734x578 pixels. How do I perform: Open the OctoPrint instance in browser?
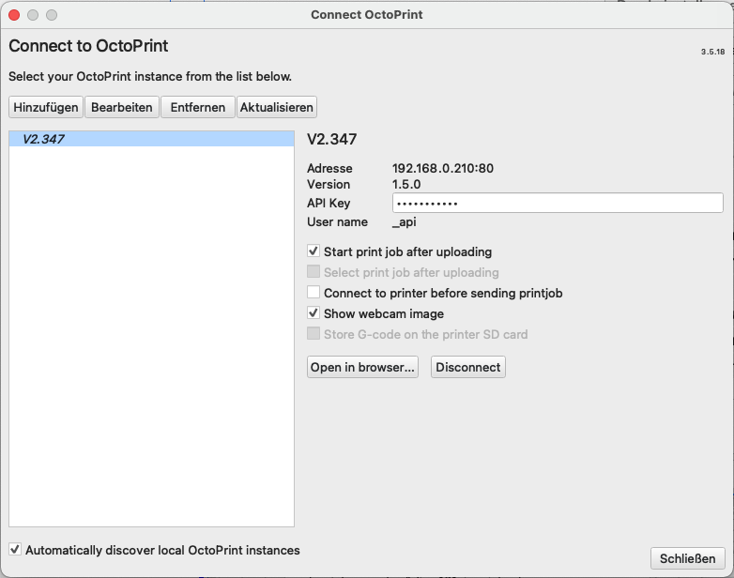[x=362, y=367]
